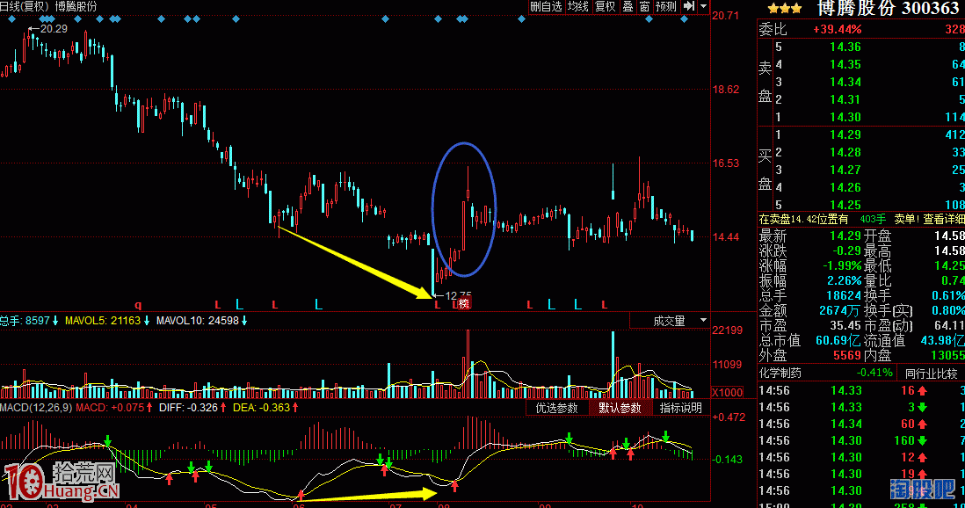Click the 20.29 high price label on chart
965x508 pixels.
[54, 29]
